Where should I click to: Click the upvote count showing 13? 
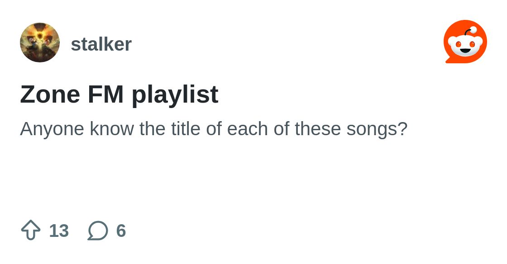pos(59,231)
